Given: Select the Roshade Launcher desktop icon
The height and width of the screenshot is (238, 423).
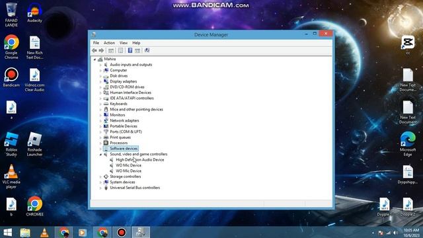Looking at the screenshot, I should tap(34, 144).
